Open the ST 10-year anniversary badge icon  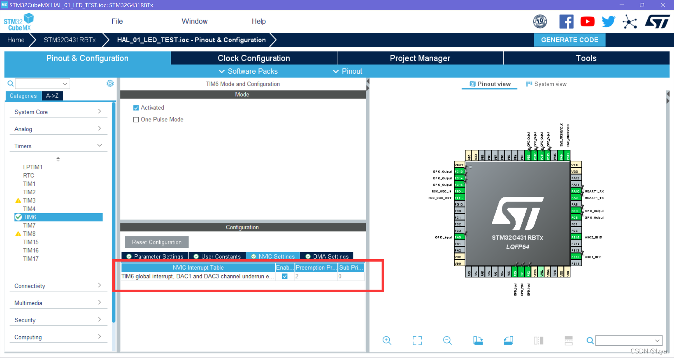point(540,21)
